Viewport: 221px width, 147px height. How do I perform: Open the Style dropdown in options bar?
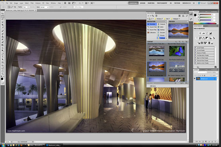point(45,7)
